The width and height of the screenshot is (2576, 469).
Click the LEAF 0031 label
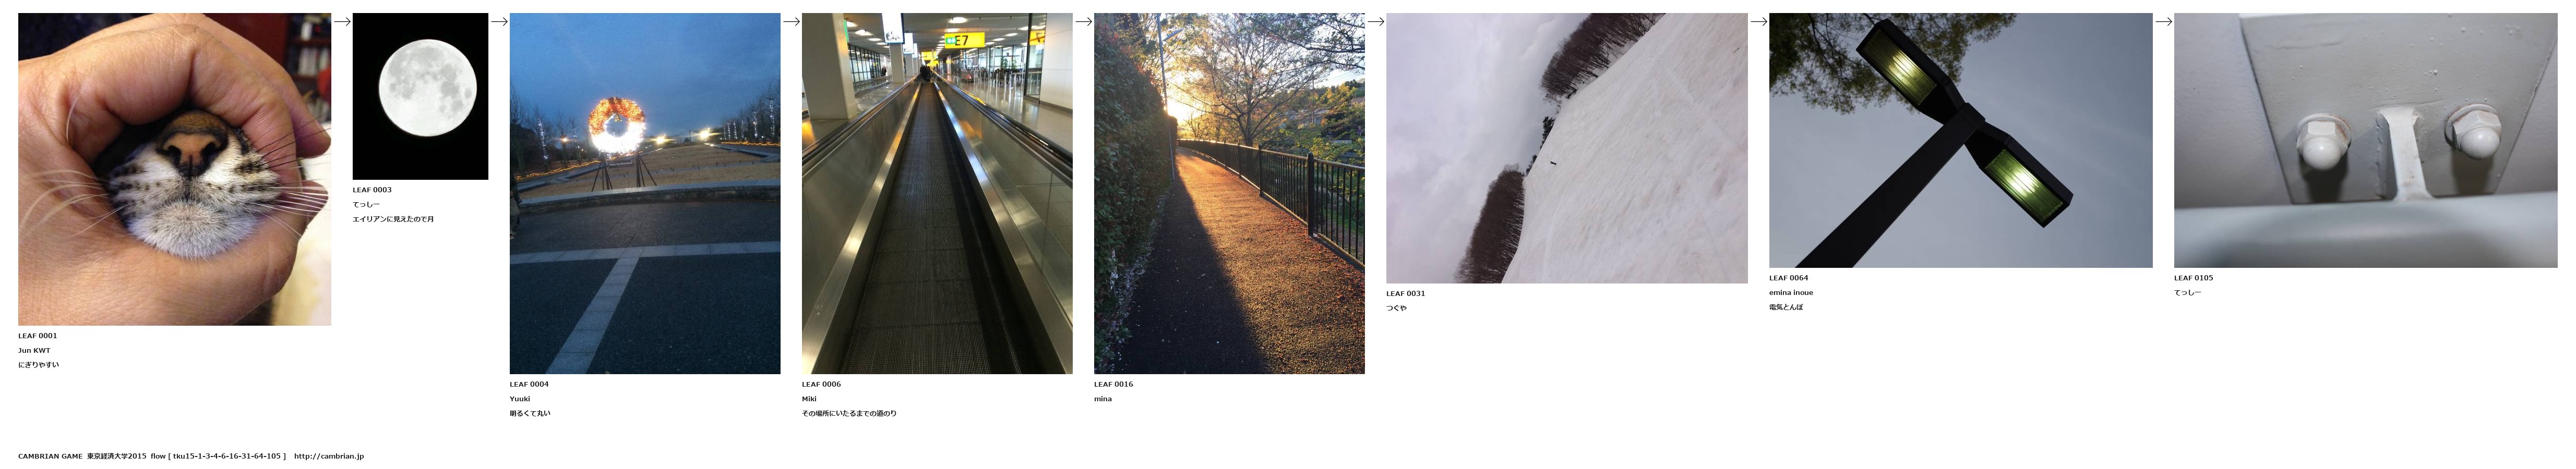tap(1405, 293)
